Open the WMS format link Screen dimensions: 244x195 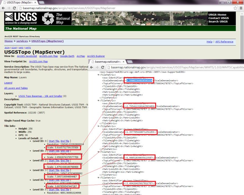pyautogui.click(x=21, y=48)
